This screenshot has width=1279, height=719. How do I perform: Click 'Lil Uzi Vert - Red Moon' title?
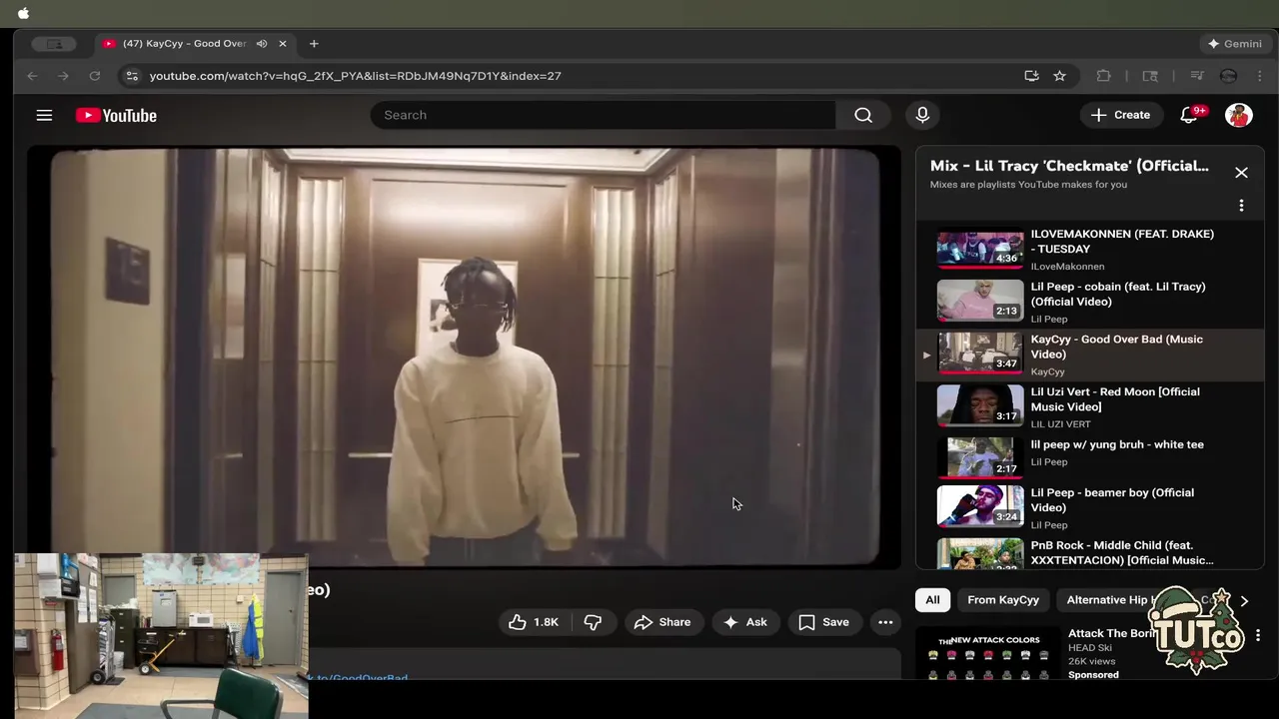[1115, 399]
